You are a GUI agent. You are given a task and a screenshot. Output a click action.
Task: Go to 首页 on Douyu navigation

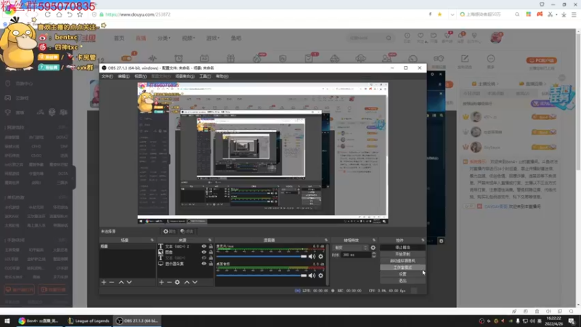click(x=119, y=38)
